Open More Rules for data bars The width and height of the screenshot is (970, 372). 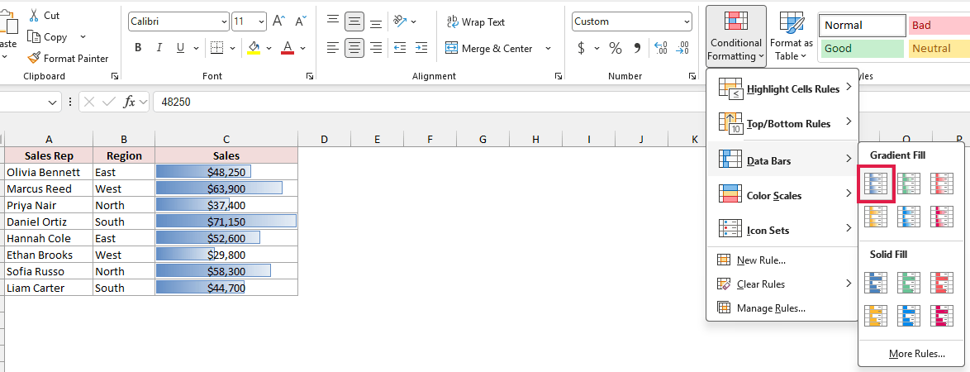917,354
